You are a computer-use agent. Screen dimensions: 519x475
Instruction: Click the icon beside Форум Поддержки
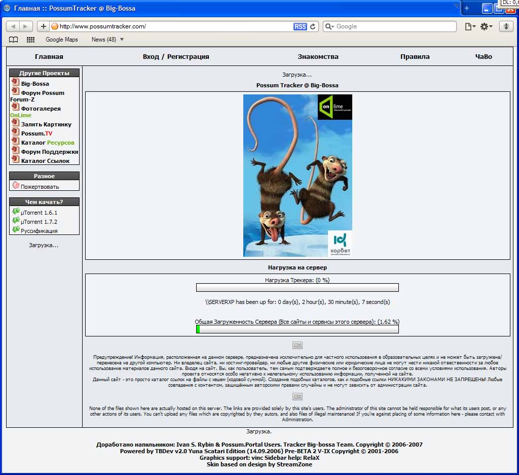point(16,150)
